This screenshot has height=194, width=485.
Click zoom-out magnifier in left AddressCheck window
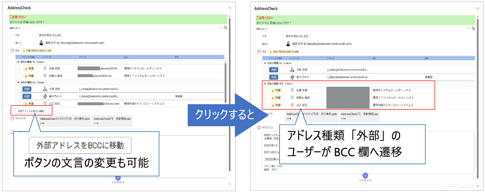[x=220, y=28]
